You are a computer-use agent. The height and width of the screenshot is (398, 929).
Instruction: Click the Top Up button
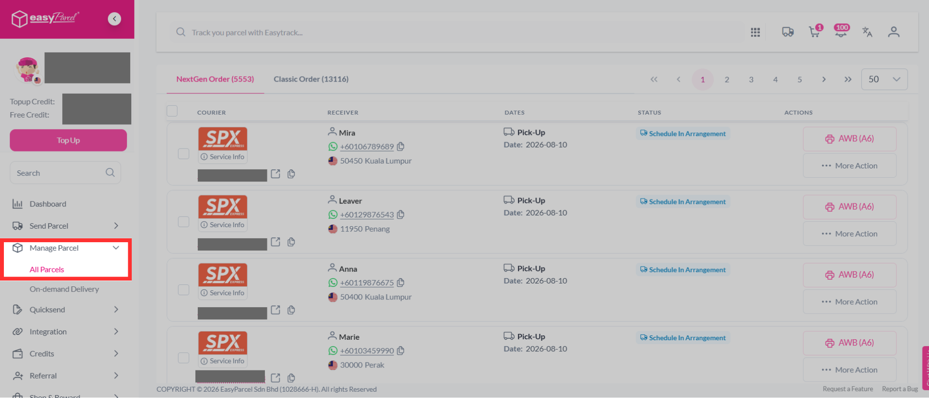(68, 140)
